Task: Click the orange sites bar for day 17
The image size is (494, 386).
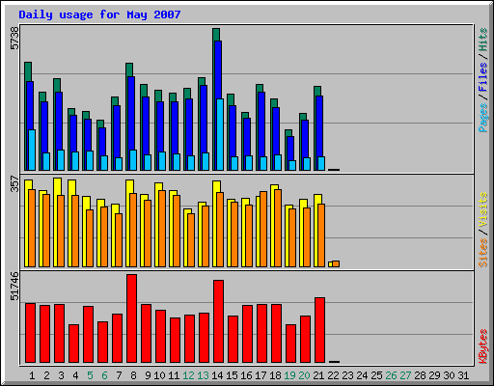Action: point(263,229)
